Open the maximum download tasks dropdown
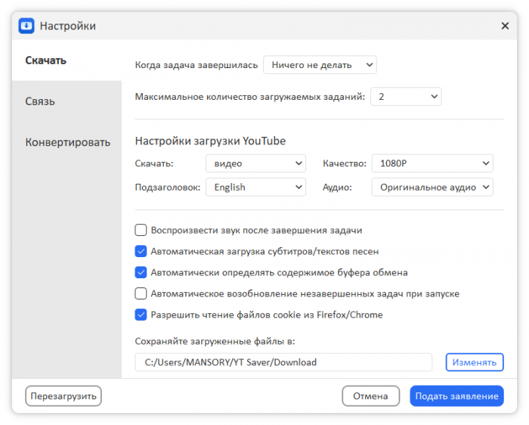Viewport: 529px width, 425px height. pos(405,97)
